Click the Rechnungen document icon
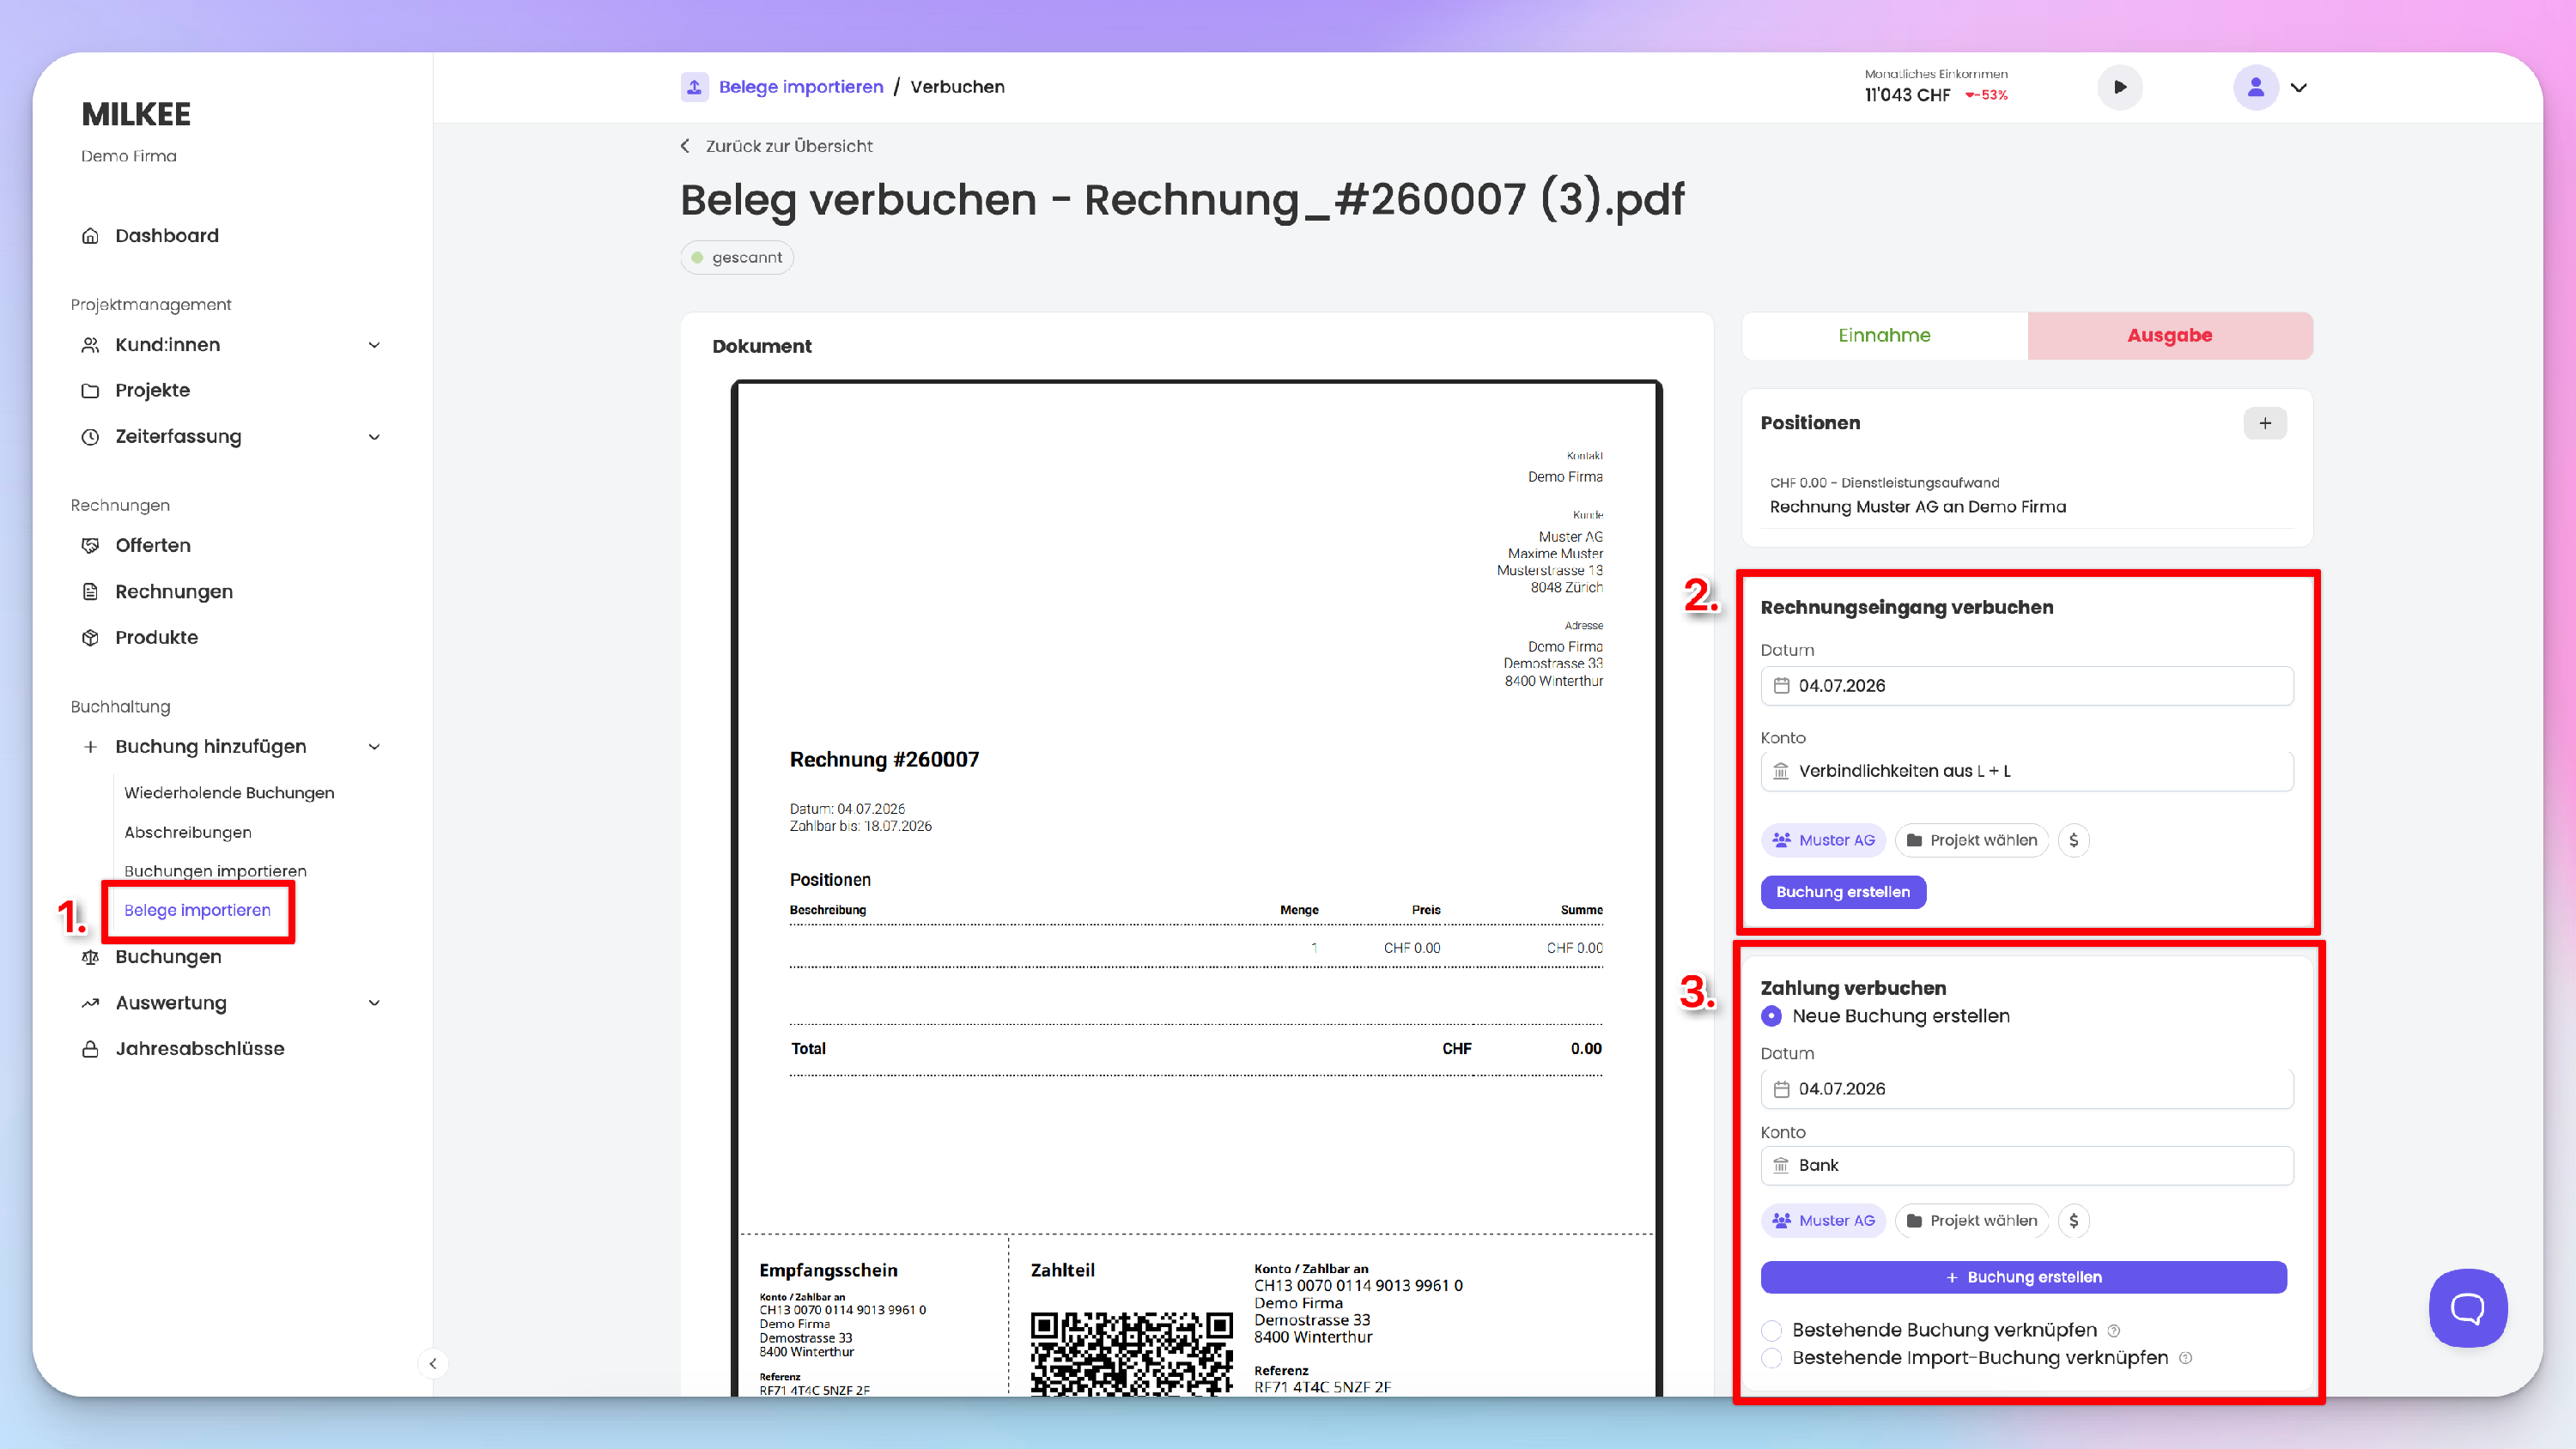 90,591
